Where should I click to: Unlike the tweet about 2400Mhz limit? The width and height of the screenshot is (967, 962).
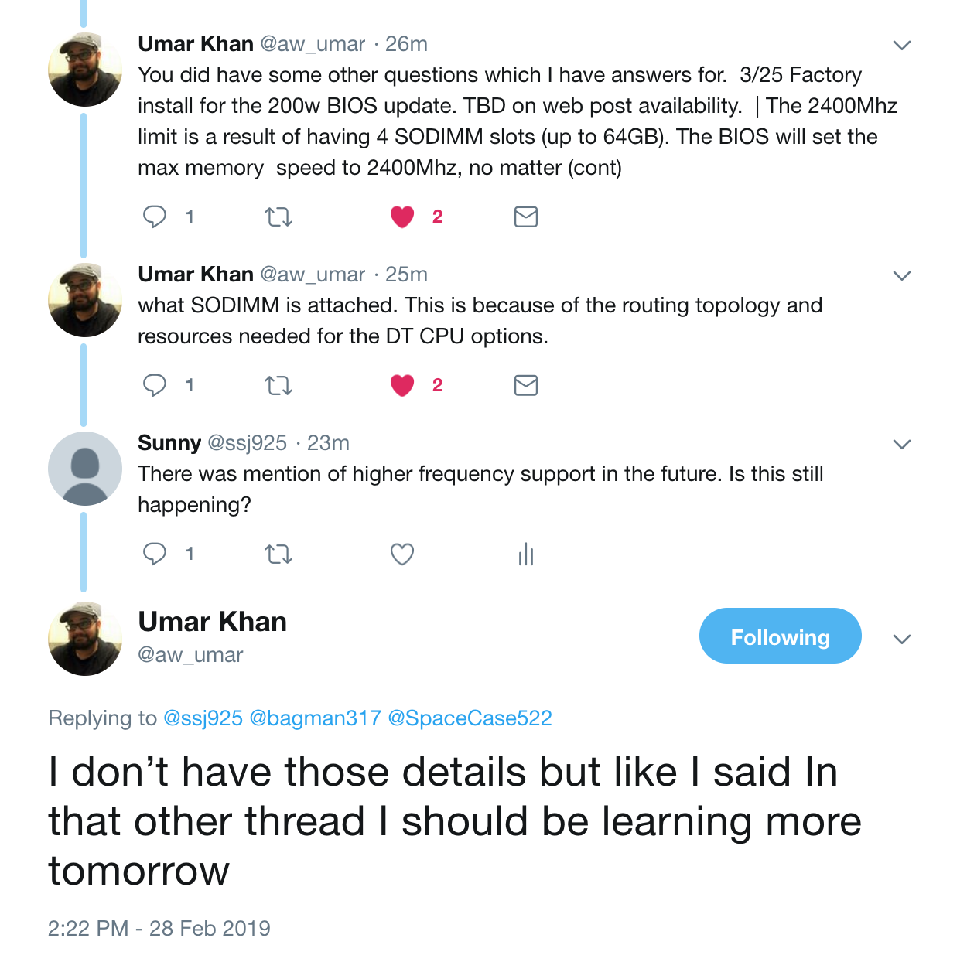tap(402, 217)
